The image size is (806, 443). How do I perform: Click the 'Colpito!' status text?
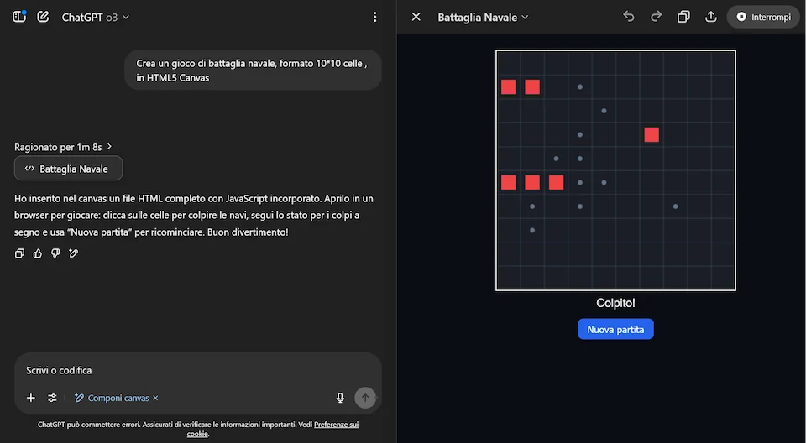pyautogui.click(x=615, y=303)
